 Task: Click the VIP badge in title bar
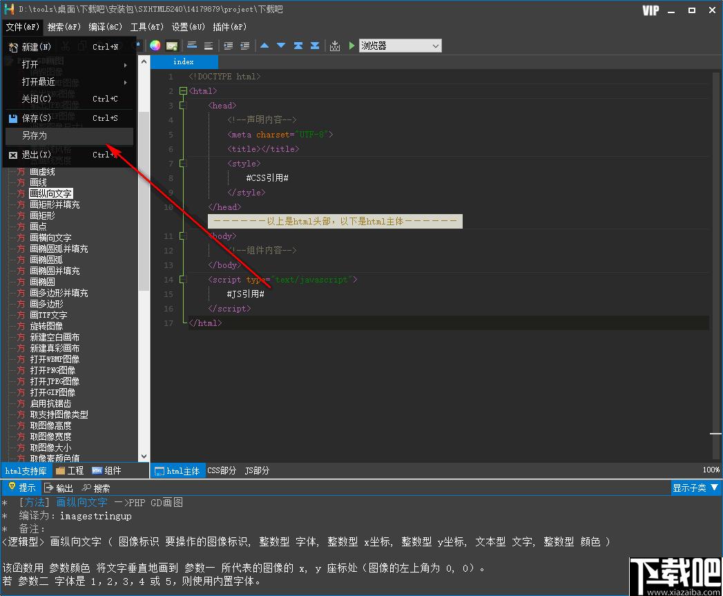(650, 10)
